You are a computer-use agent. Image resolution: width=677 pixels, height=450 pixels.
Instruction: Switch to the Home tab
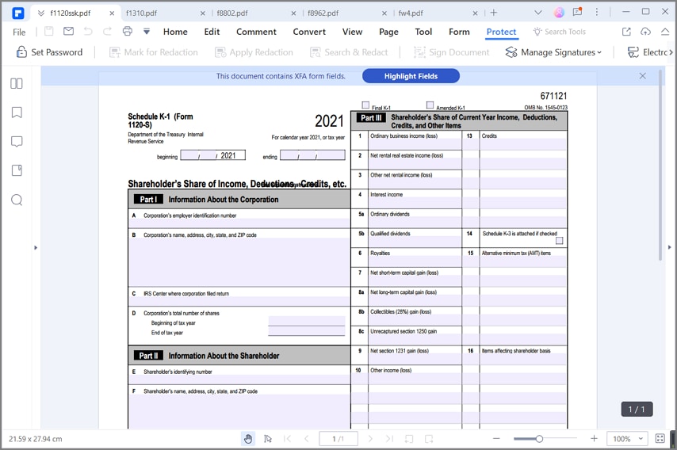click(x=175, y=32)
